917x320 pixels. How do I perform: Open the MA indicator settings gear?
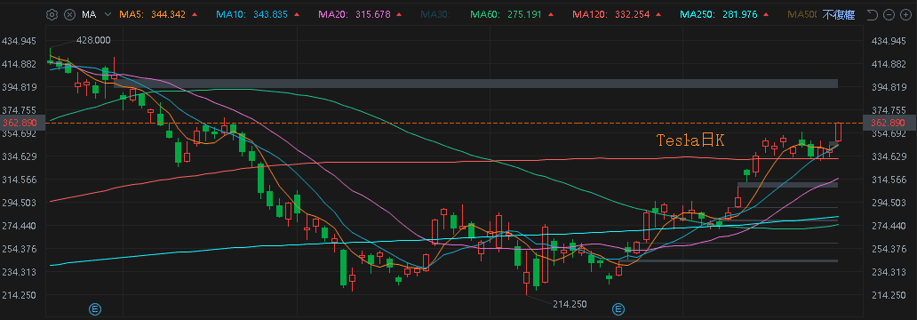(x=52, y=14)
